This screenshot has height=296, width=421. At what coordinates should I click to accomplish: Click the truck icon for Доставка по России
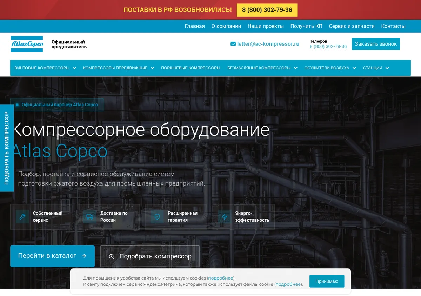coord(90,217)
